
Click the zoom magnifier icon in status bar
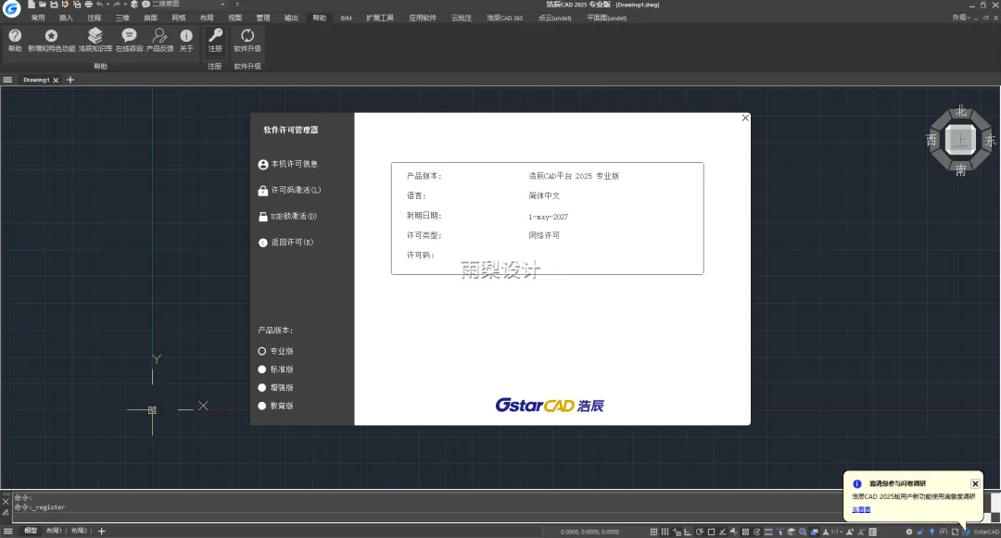click(x=803, y=532)
